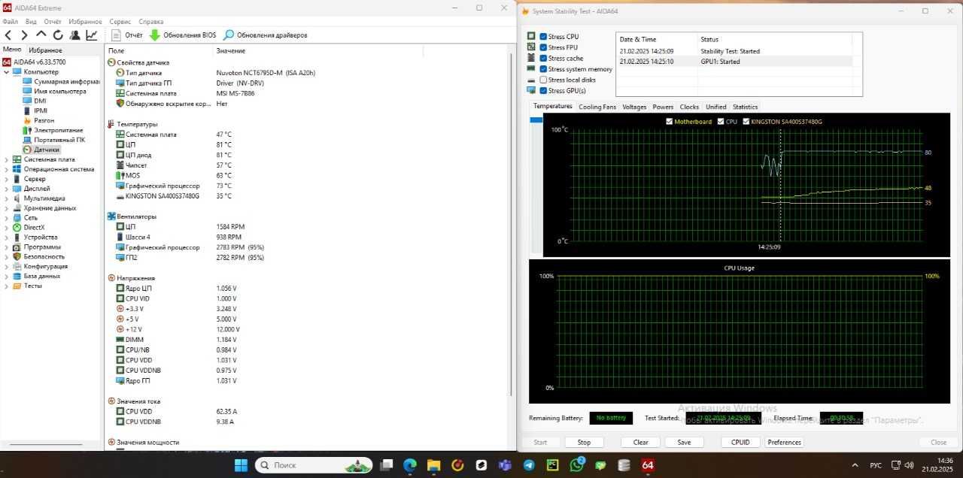Click the up-level arrow in AIDA64 toolbar
The image size is (963, 478).
(x=41, y=35)
